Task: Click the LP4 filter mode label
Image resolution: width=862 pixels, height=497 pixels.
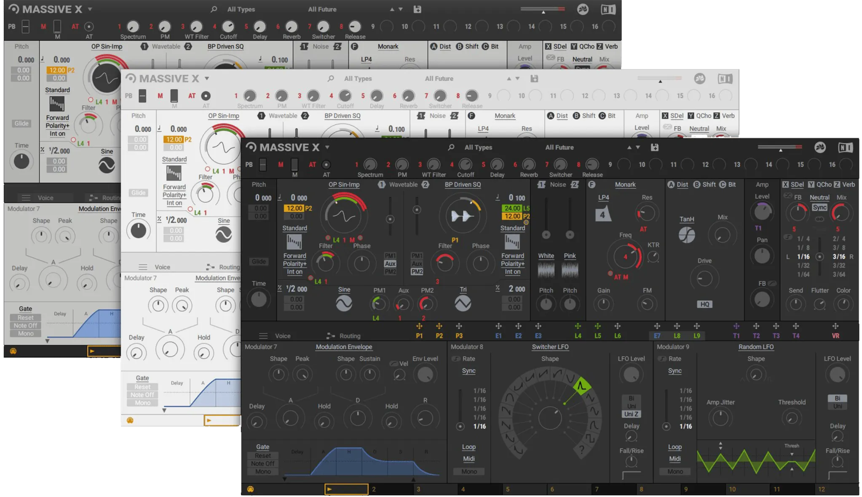Action: pos(603,197)
